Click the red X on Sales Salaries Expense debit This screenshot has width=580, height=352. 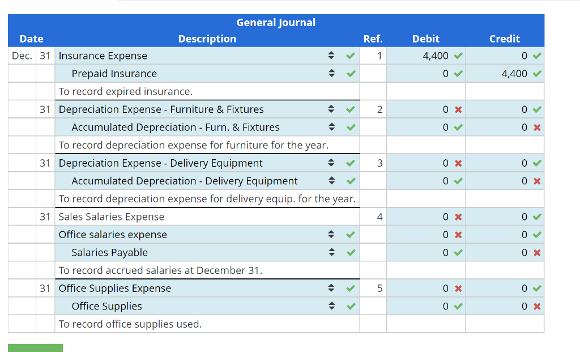(458, 217)
